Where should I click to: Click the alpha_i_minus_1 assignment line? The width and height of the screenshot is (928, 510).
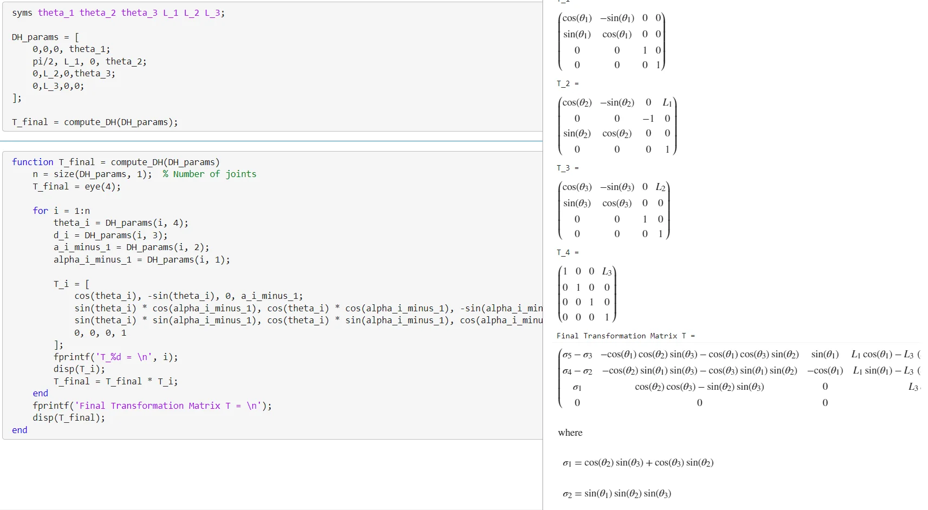coord(141,260)
